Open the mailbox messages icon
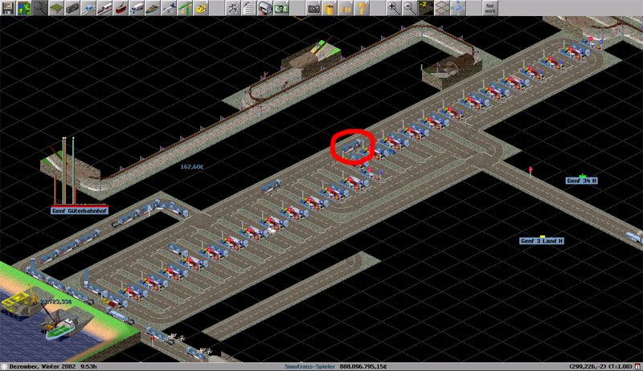Viewport: 643px width, 371px height. tap(265, 9)
